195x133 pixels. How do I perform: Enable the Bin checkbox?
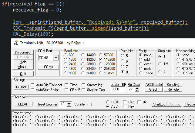point(139,102)
